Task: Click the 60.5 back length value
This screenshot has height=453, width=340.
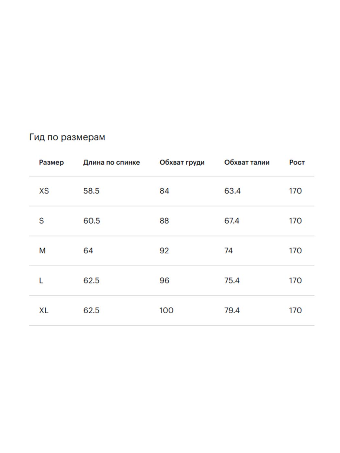Action: (x=91, y=221)
